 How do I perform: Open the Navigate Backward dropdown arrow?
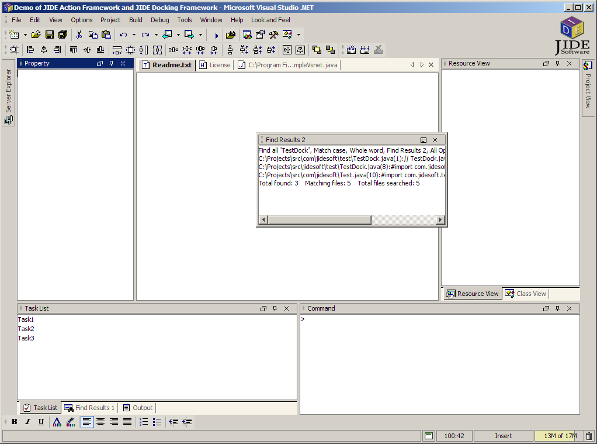pos(178,35)
